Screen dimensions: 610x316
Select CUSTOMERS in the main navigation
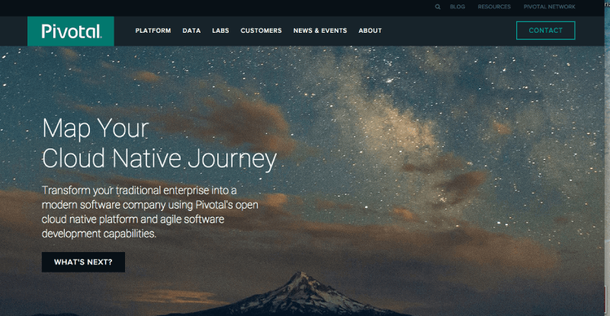click(x=261, y=30)
